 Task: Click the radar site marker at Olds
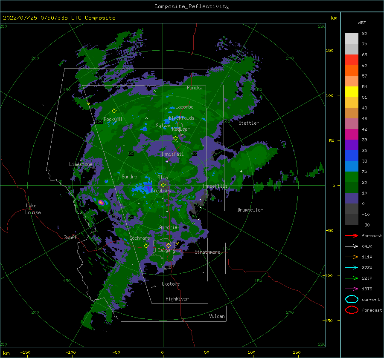(x=163, y=185)
